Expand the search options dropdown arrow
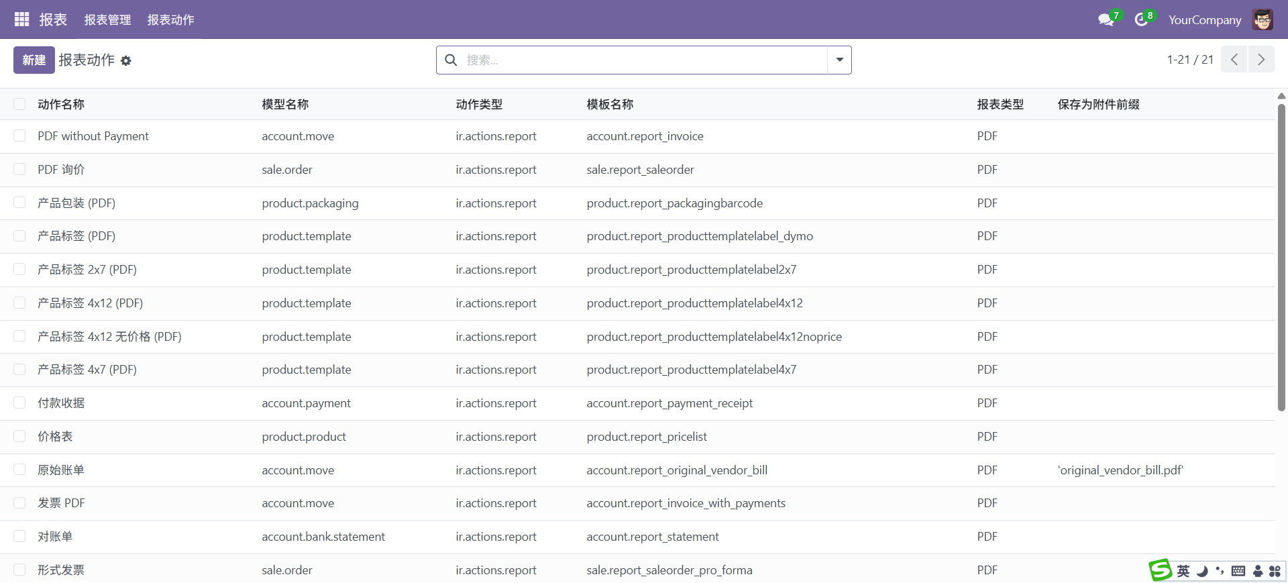Screen dimensions: 1288x583 (x=839, y=60)
